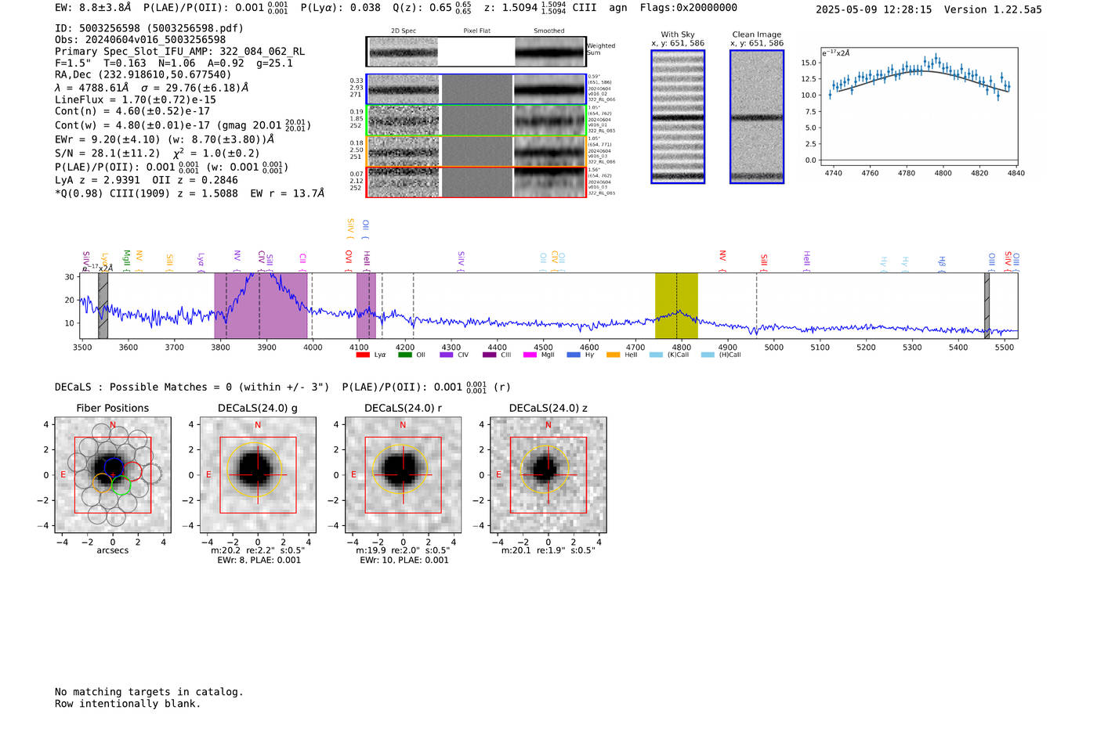Click the 'agn' classification label in header

tap(618, 8)
